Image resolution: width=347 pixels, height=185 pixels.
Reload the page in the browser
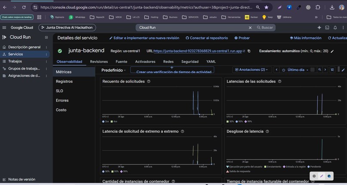click(24, 7)
